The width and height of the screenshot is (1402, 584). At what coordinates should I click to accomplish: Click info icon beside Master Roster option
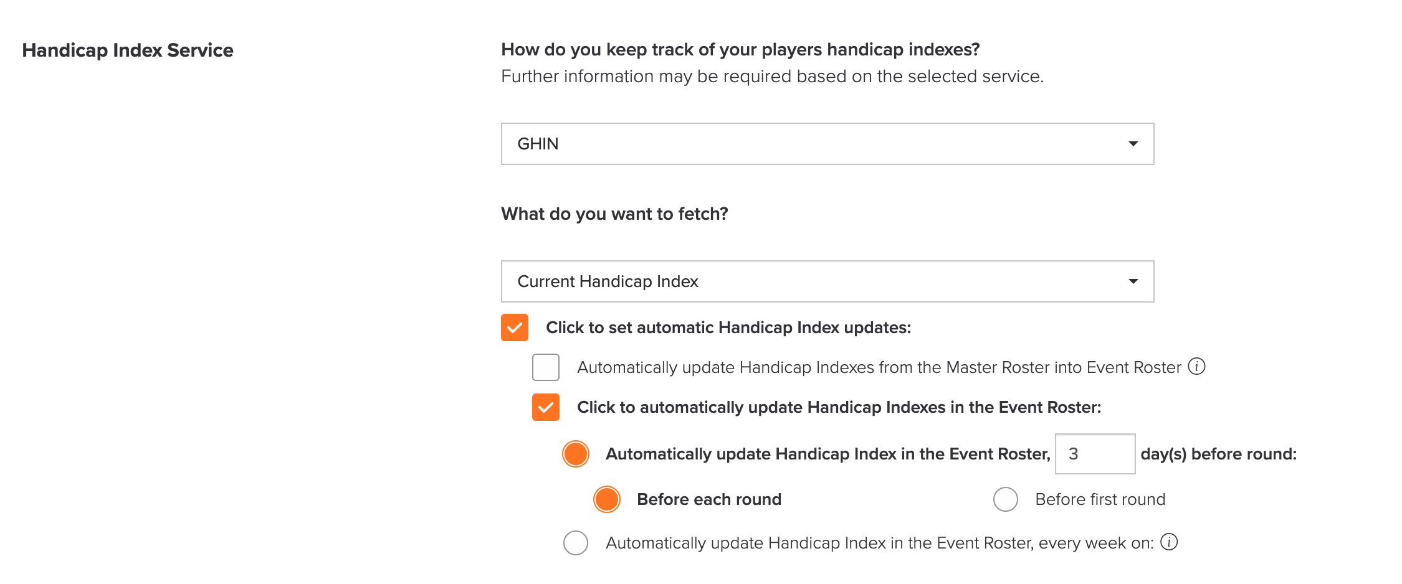tap(1196, 366)
